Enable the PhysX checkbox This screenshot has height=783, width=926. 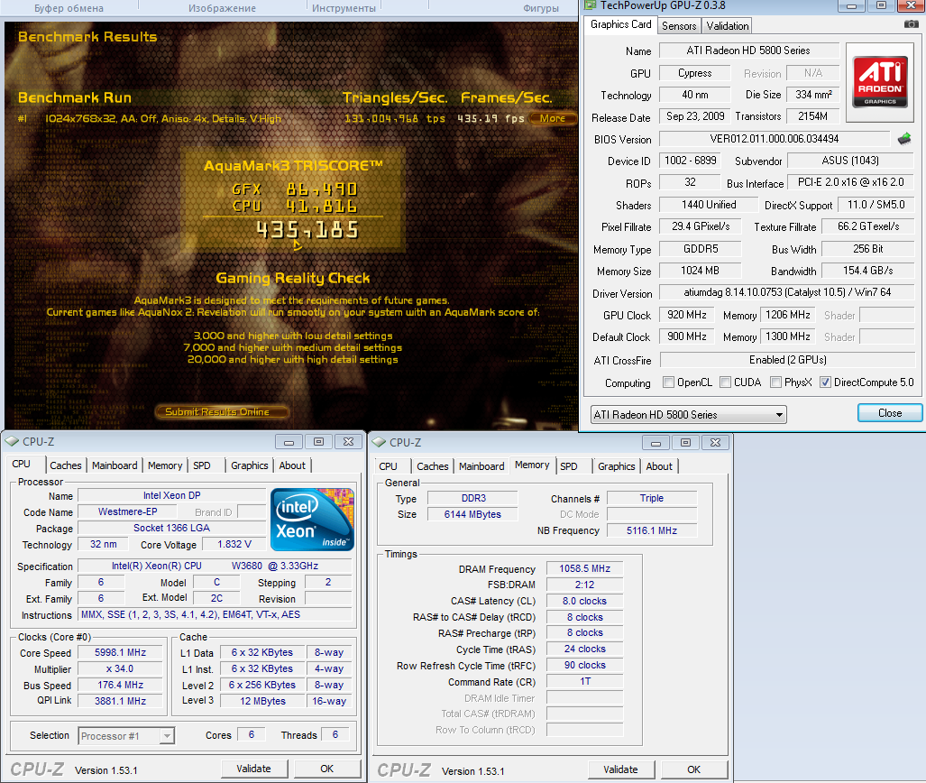click(776, 382)
